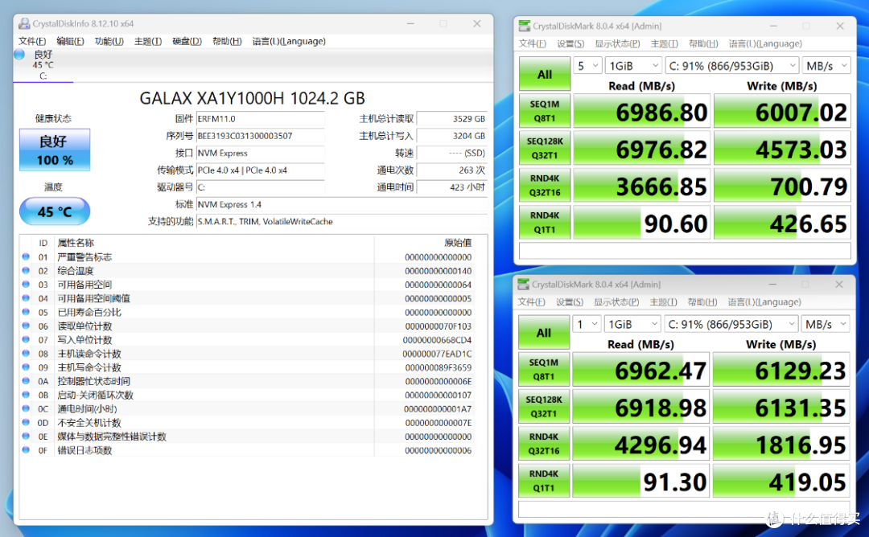The width and height of the screenshot is (869, 537).
Task: Run RND4K Q1T1 test in upper CrystalDiskMark
Action: (544, 222)
